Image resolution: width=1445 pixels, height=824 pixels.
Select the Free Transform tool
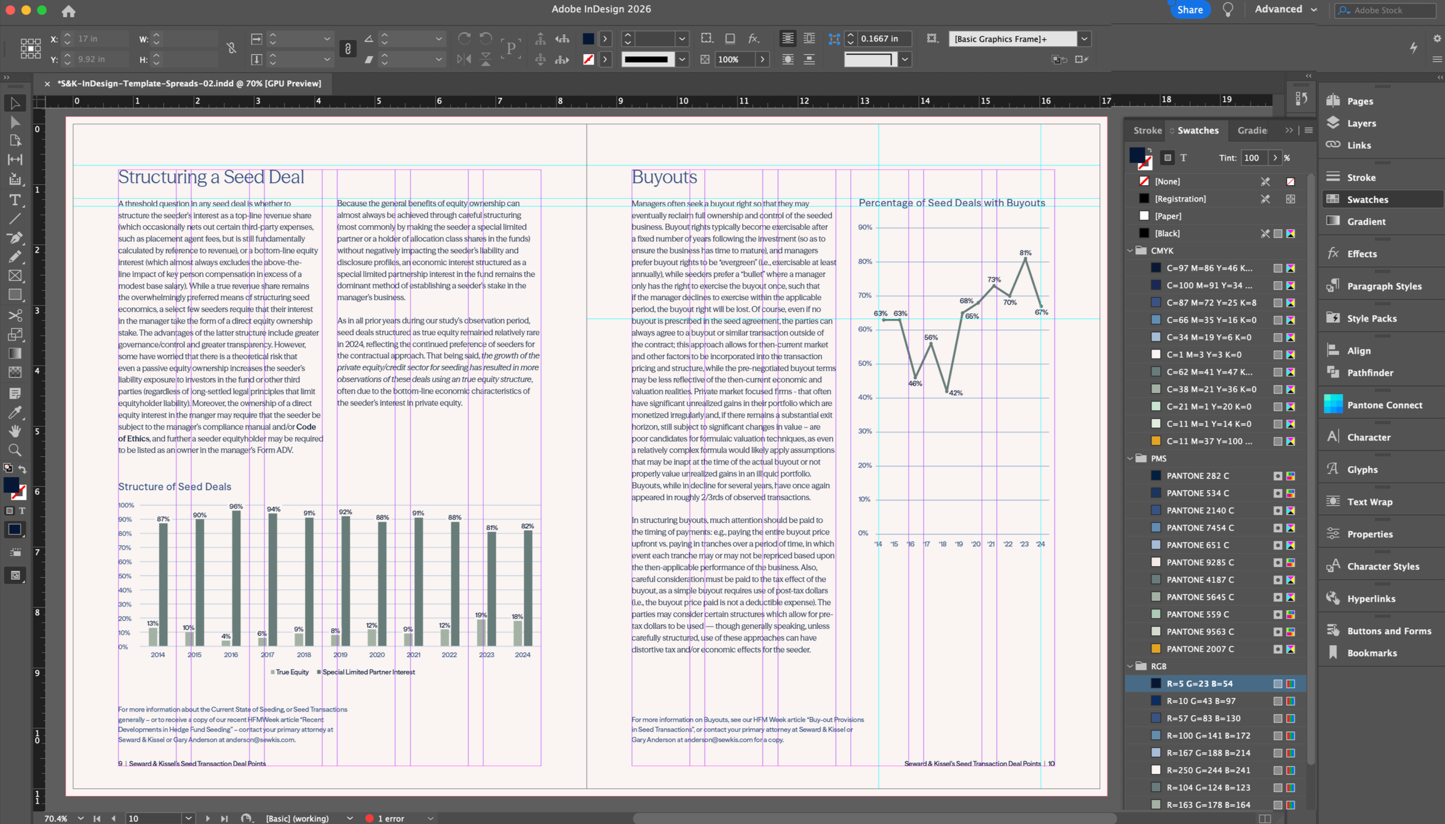point(15,335)
